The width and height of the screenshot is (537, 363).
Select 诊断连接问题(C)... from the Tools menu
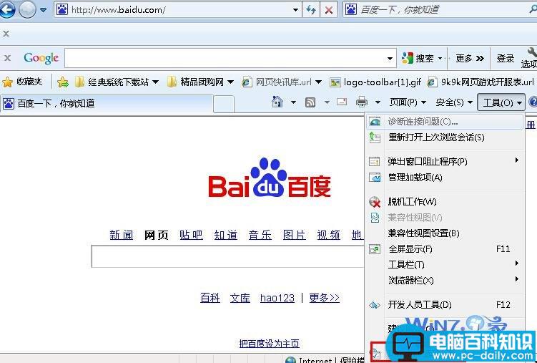[445, 121]
